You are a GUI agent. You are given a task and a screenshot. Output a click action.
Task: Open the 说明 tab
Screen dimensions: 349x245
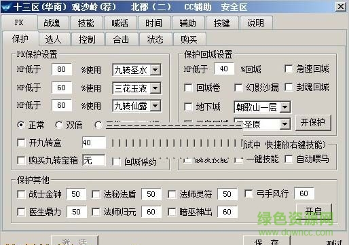256,23
